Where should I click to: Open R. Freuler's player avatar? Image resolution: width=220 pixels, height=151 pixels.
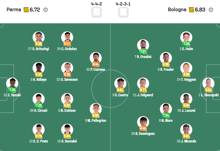[x=166, y=58]
